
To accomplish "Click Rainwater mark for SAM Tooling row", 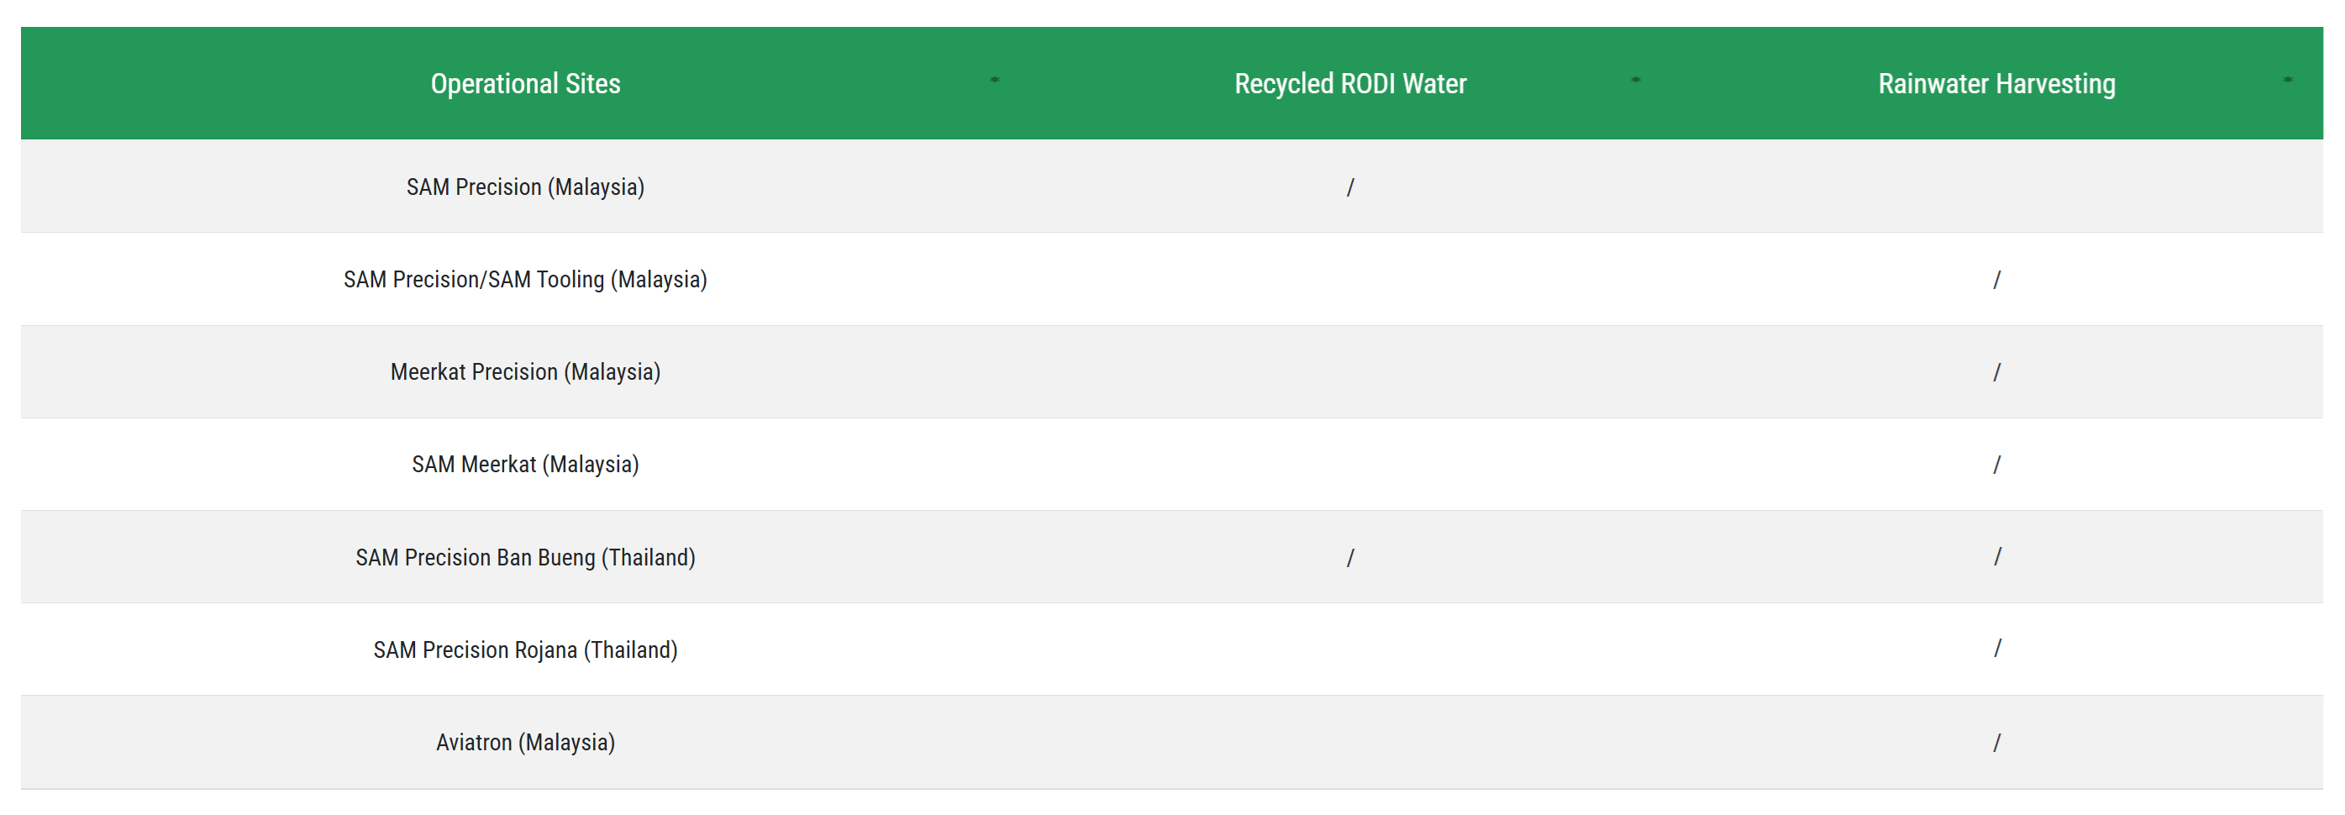I will point(1996,280).
